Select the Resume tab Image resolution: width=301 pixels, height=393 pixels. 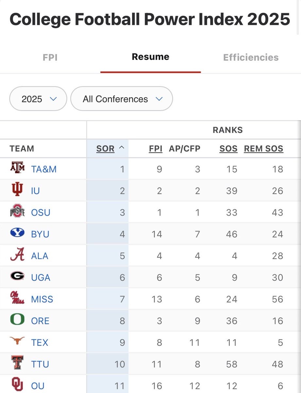pos(150,57)
